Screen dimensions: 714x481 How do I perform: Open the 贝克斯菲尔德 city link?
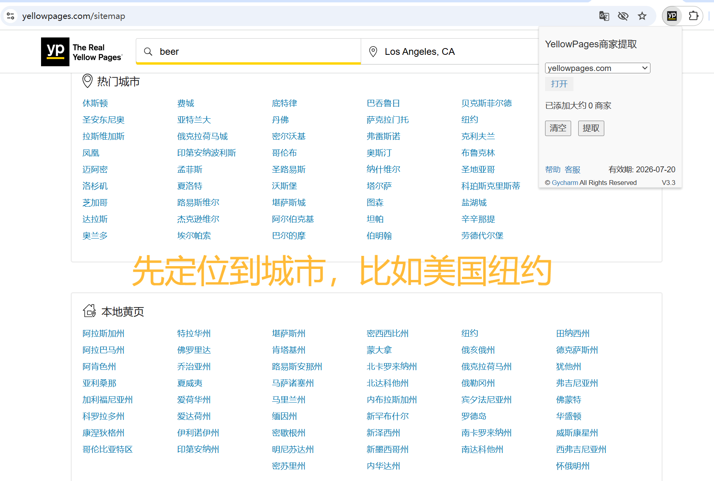(x=487, y=103)
